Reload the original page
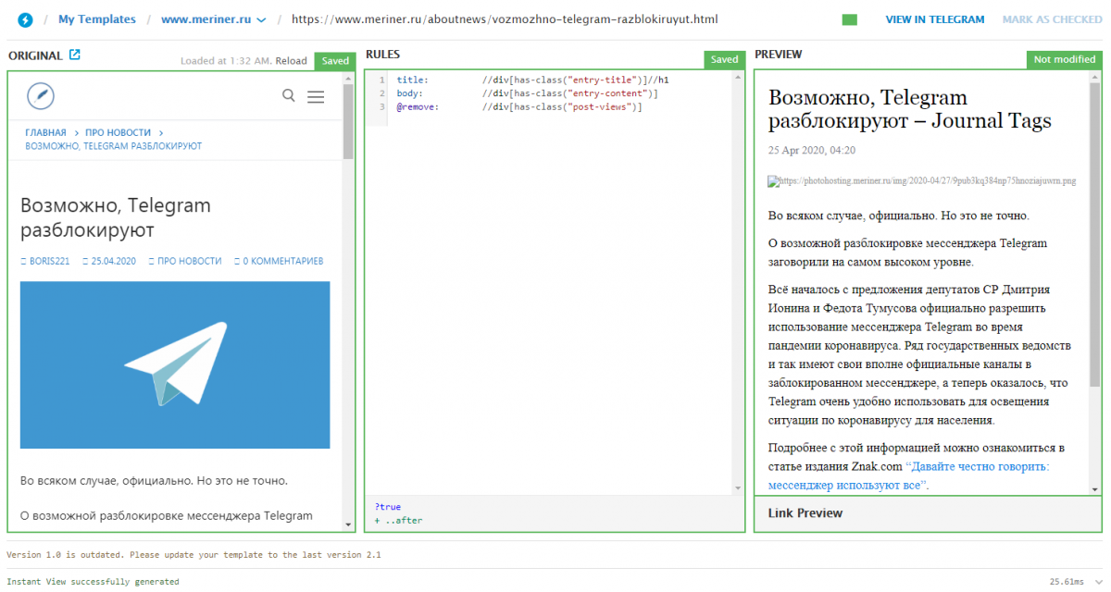This screenshot has height=592, width=1111. pyautogui.click(x=291, y=61)
